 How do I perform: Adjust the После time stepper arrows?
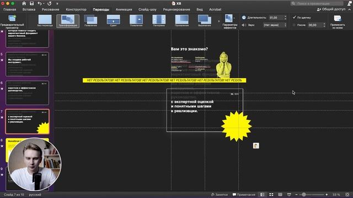click(324, 25)
